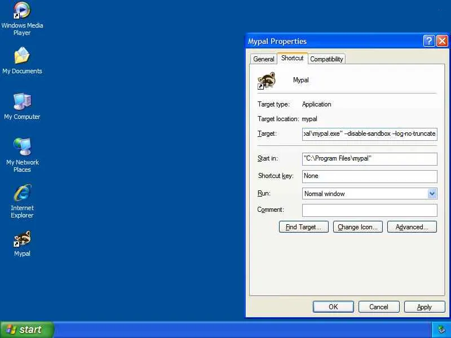Expand the Run dropdown arrow

pos(432,193)
